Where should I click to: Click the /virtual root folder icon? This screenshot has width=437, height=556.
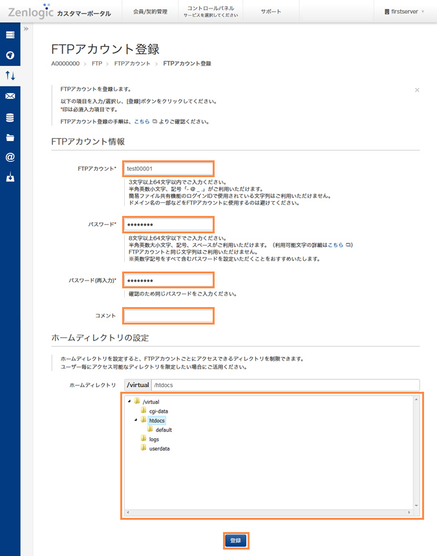tap(137, 401)
